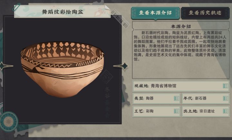Image resolution: width=232 pixels, height=140 pixels.
Task: Click the 本源介绍 panel heading
Action: (x=180, y=26)
